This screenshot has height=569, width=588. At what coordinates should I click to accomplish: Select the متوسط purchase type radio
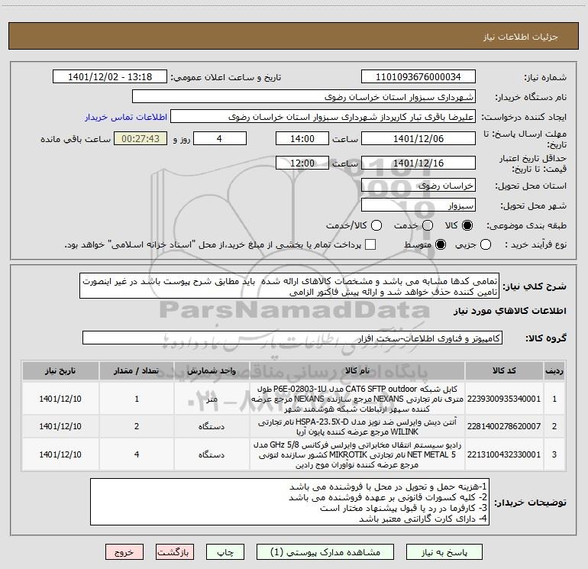[x=441, y=244]
